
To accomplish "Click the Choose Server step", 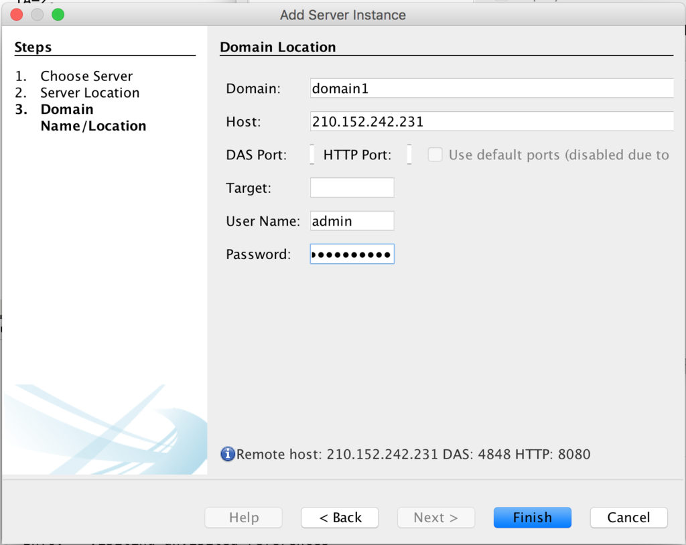I will (x=86, y=76).
